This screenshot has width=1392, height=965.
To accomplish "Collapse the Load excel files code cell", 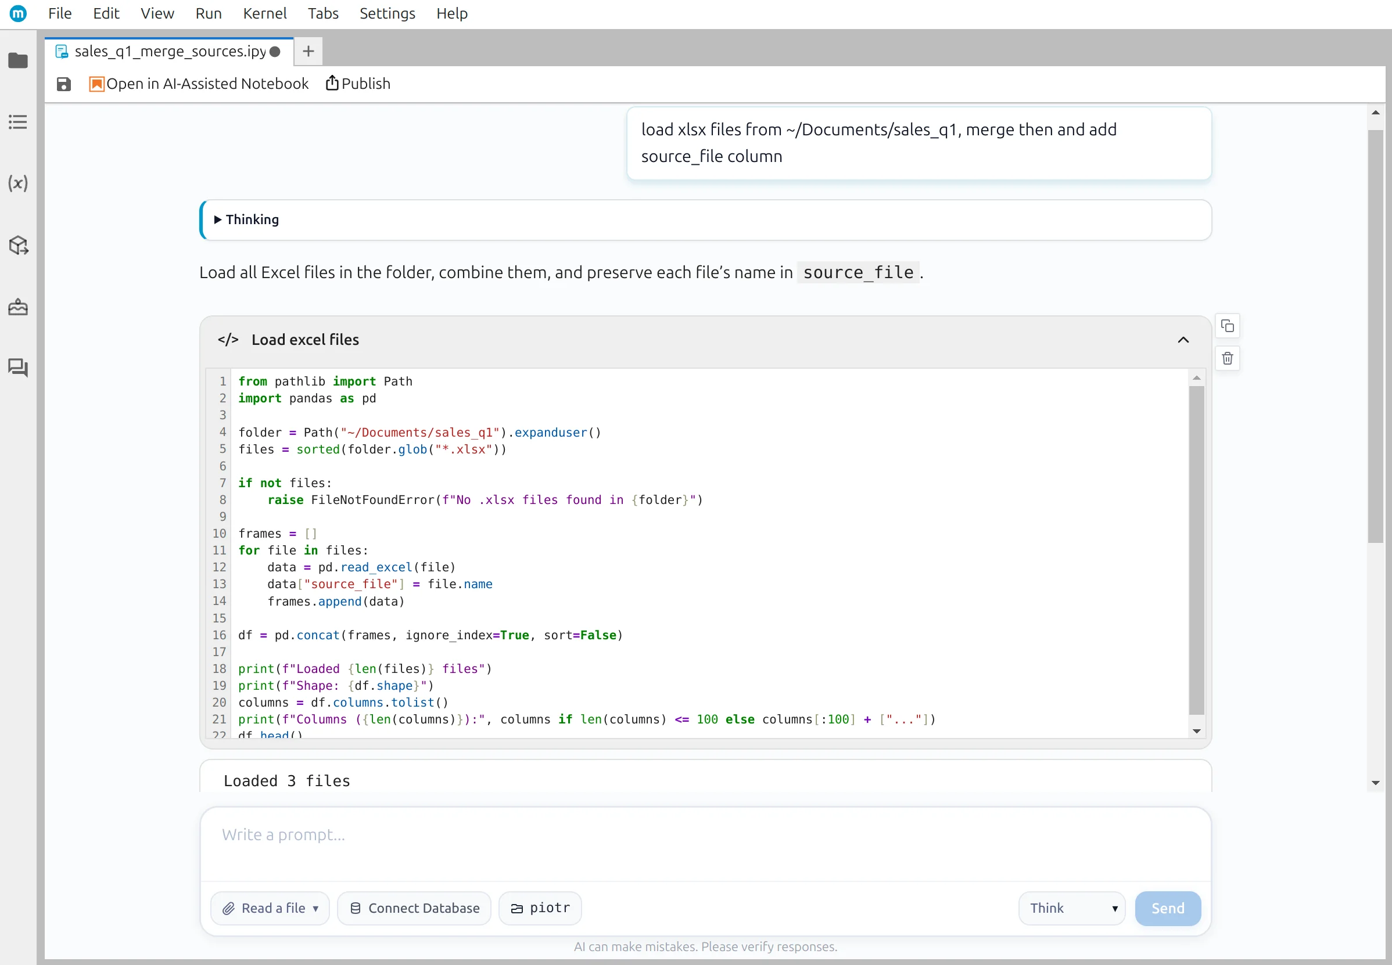I will point(1183,340).
